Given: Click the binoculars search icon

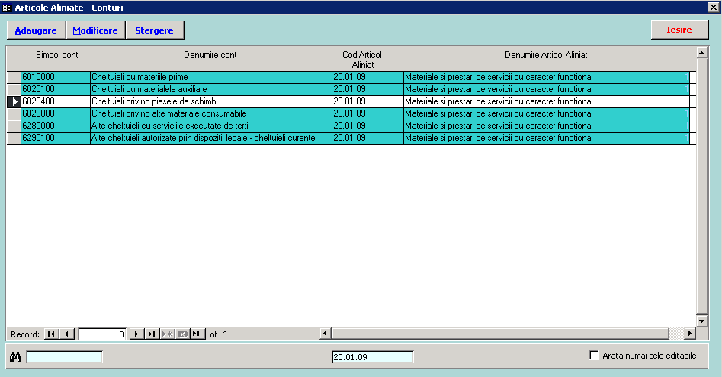Looking at the screenshot, I should point(15,357).
